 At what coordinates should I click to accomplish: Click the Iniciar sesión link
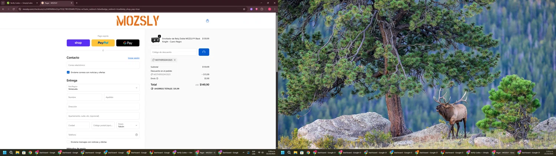(134, 58)
